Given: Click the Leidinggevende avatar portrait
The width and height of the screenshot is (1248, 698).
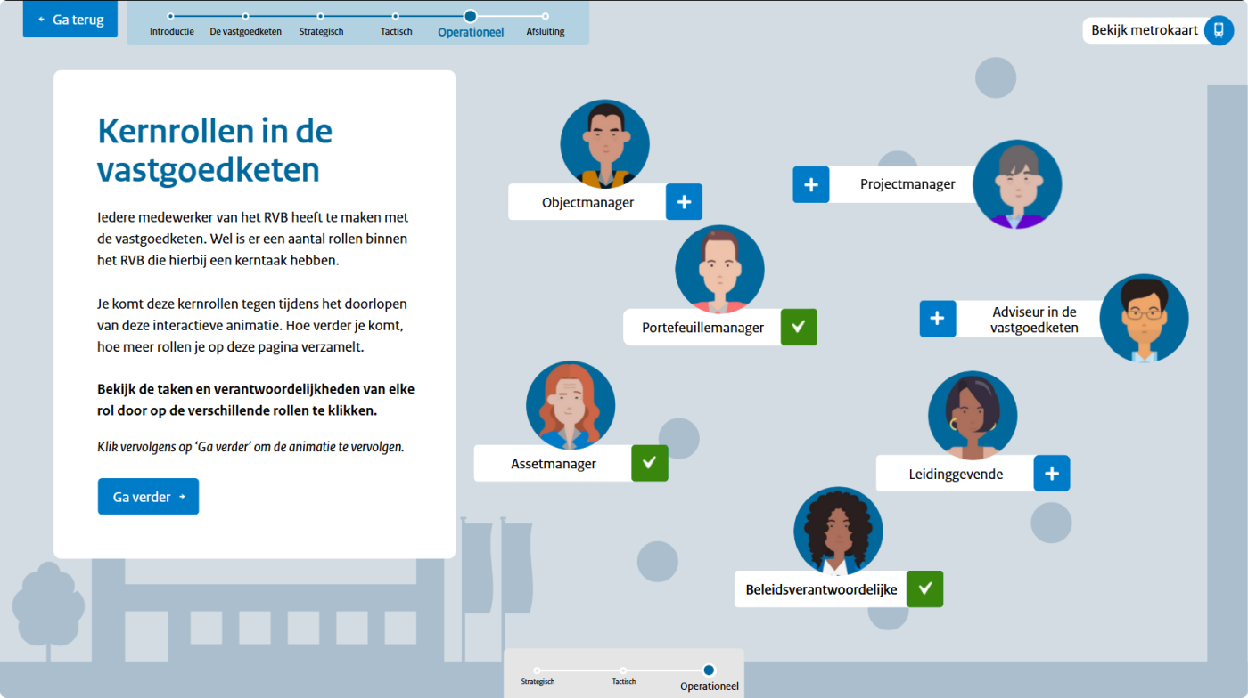Looking at the screenshot, I should 973,415.
